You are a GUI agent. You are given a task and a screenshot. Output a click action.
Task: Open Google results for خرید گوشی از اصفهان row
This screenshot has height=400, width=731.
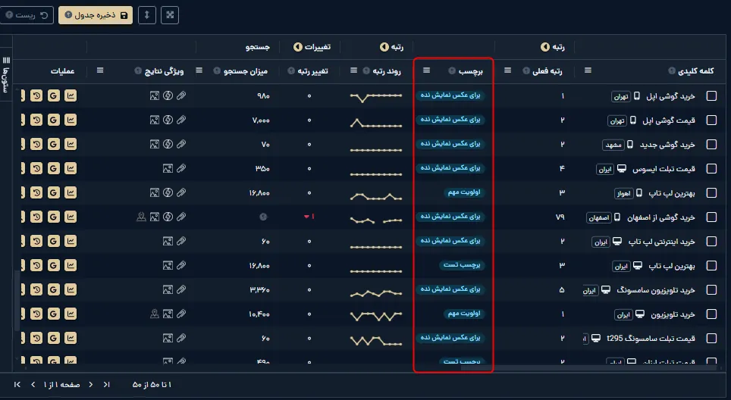click(54, 217)
